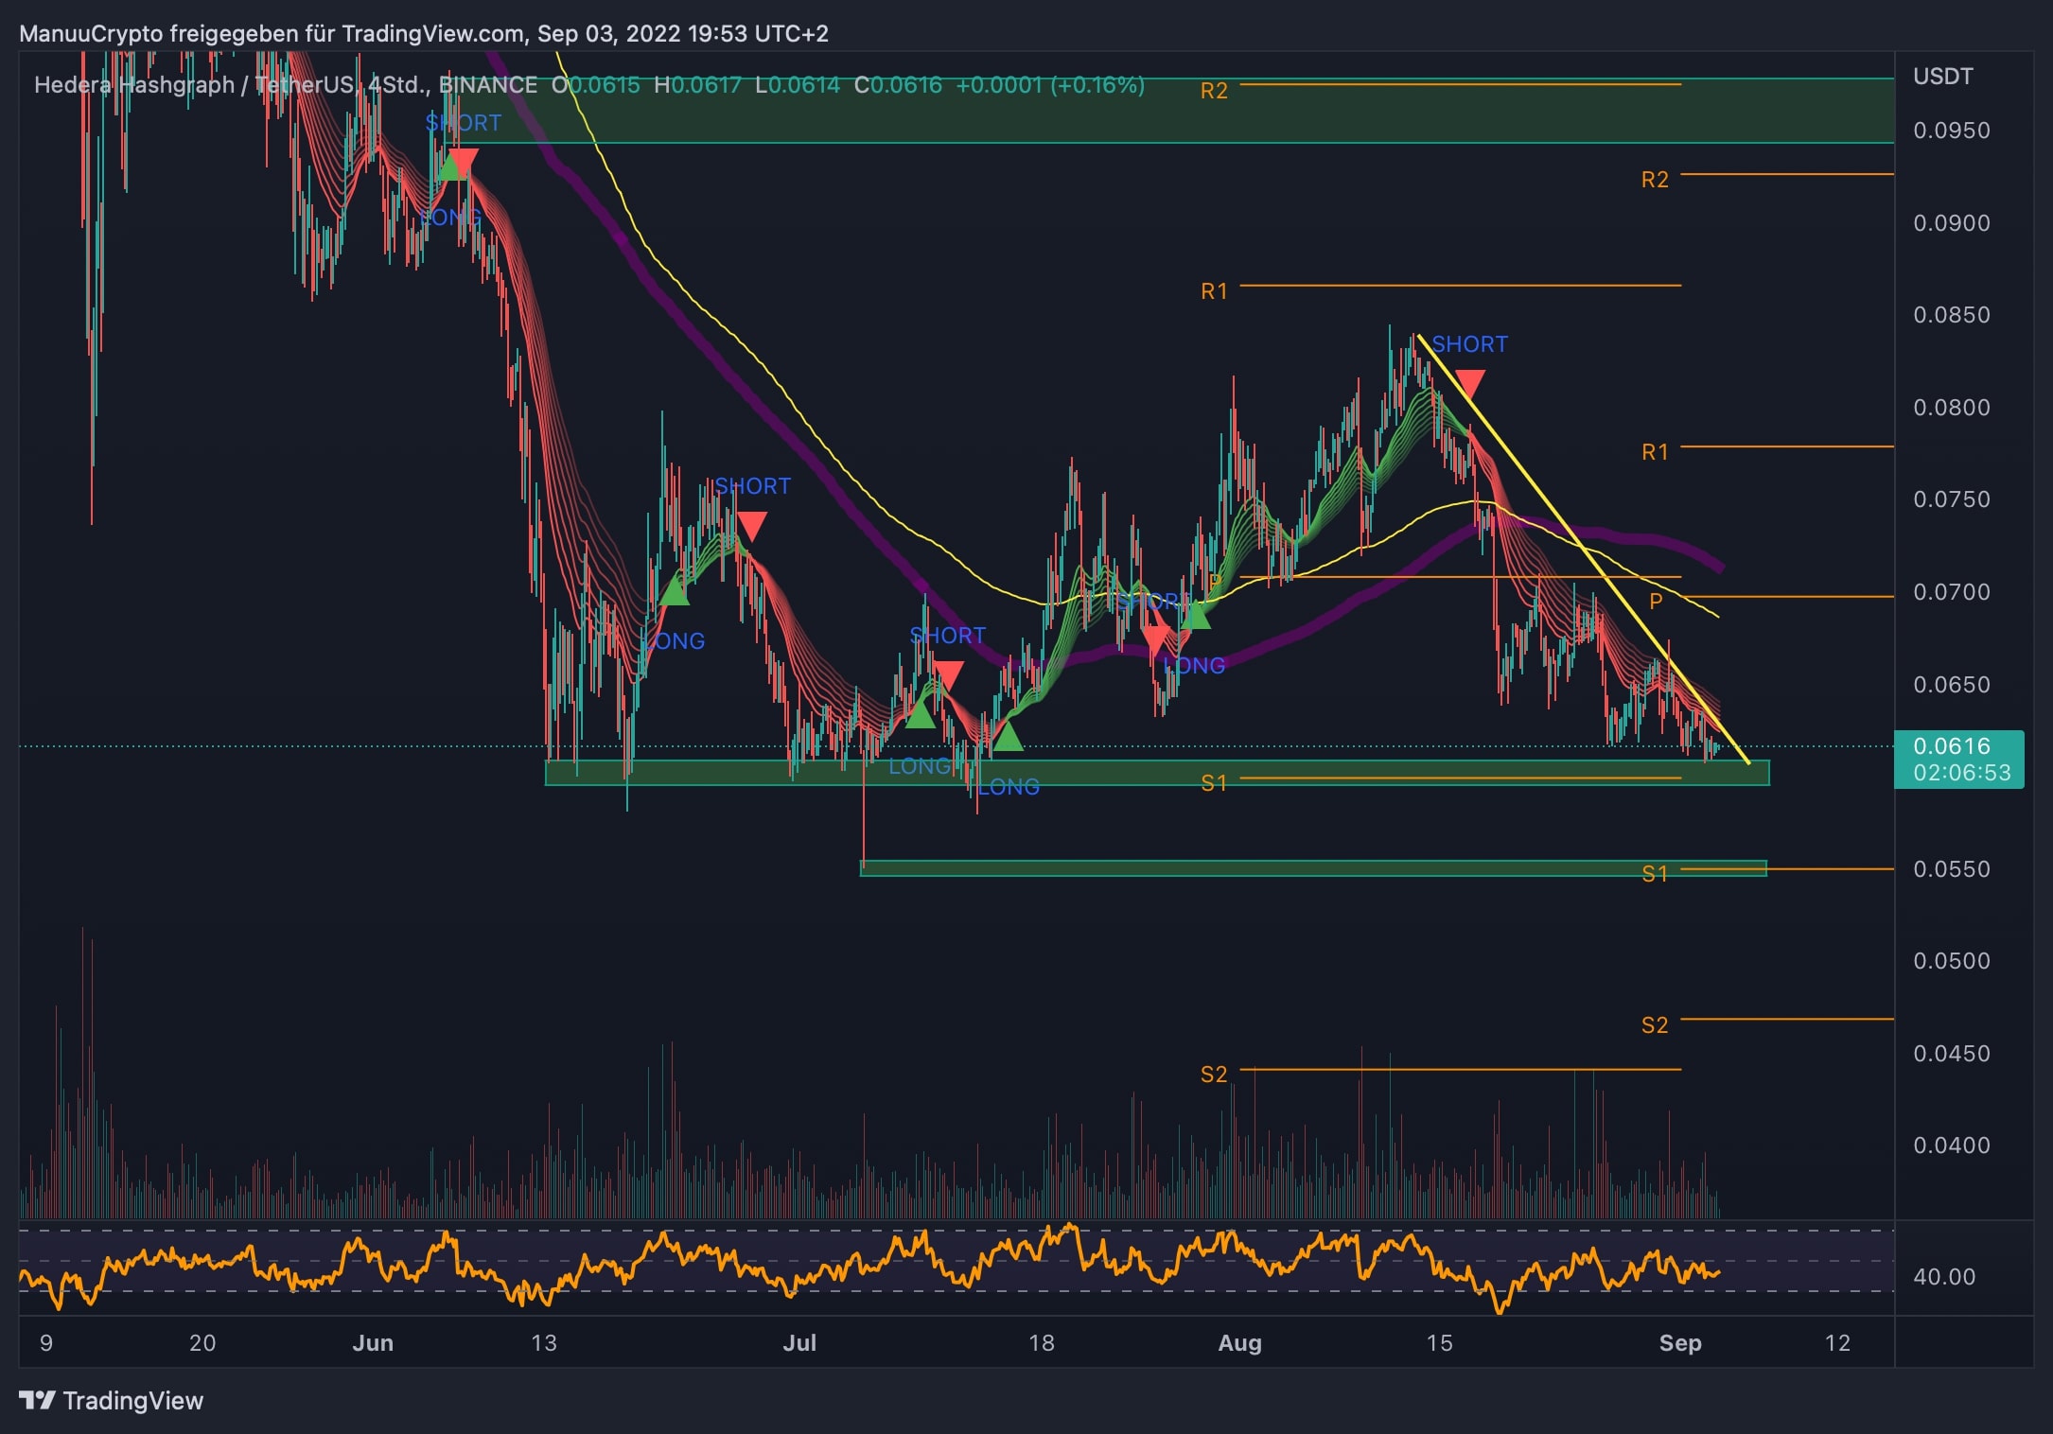
Task: Click the LONG label near 0.0660 before August
Action: tap(1195, 666)
